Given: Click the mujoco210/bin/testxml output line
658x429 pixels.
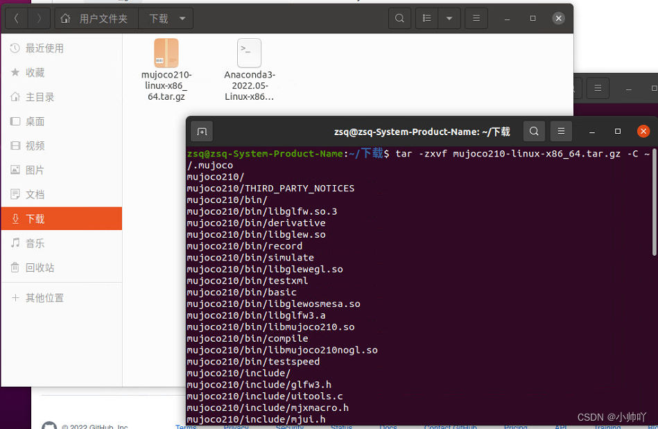Looking at the screenshot, I should pyautogui.click(x=248, y=281).
